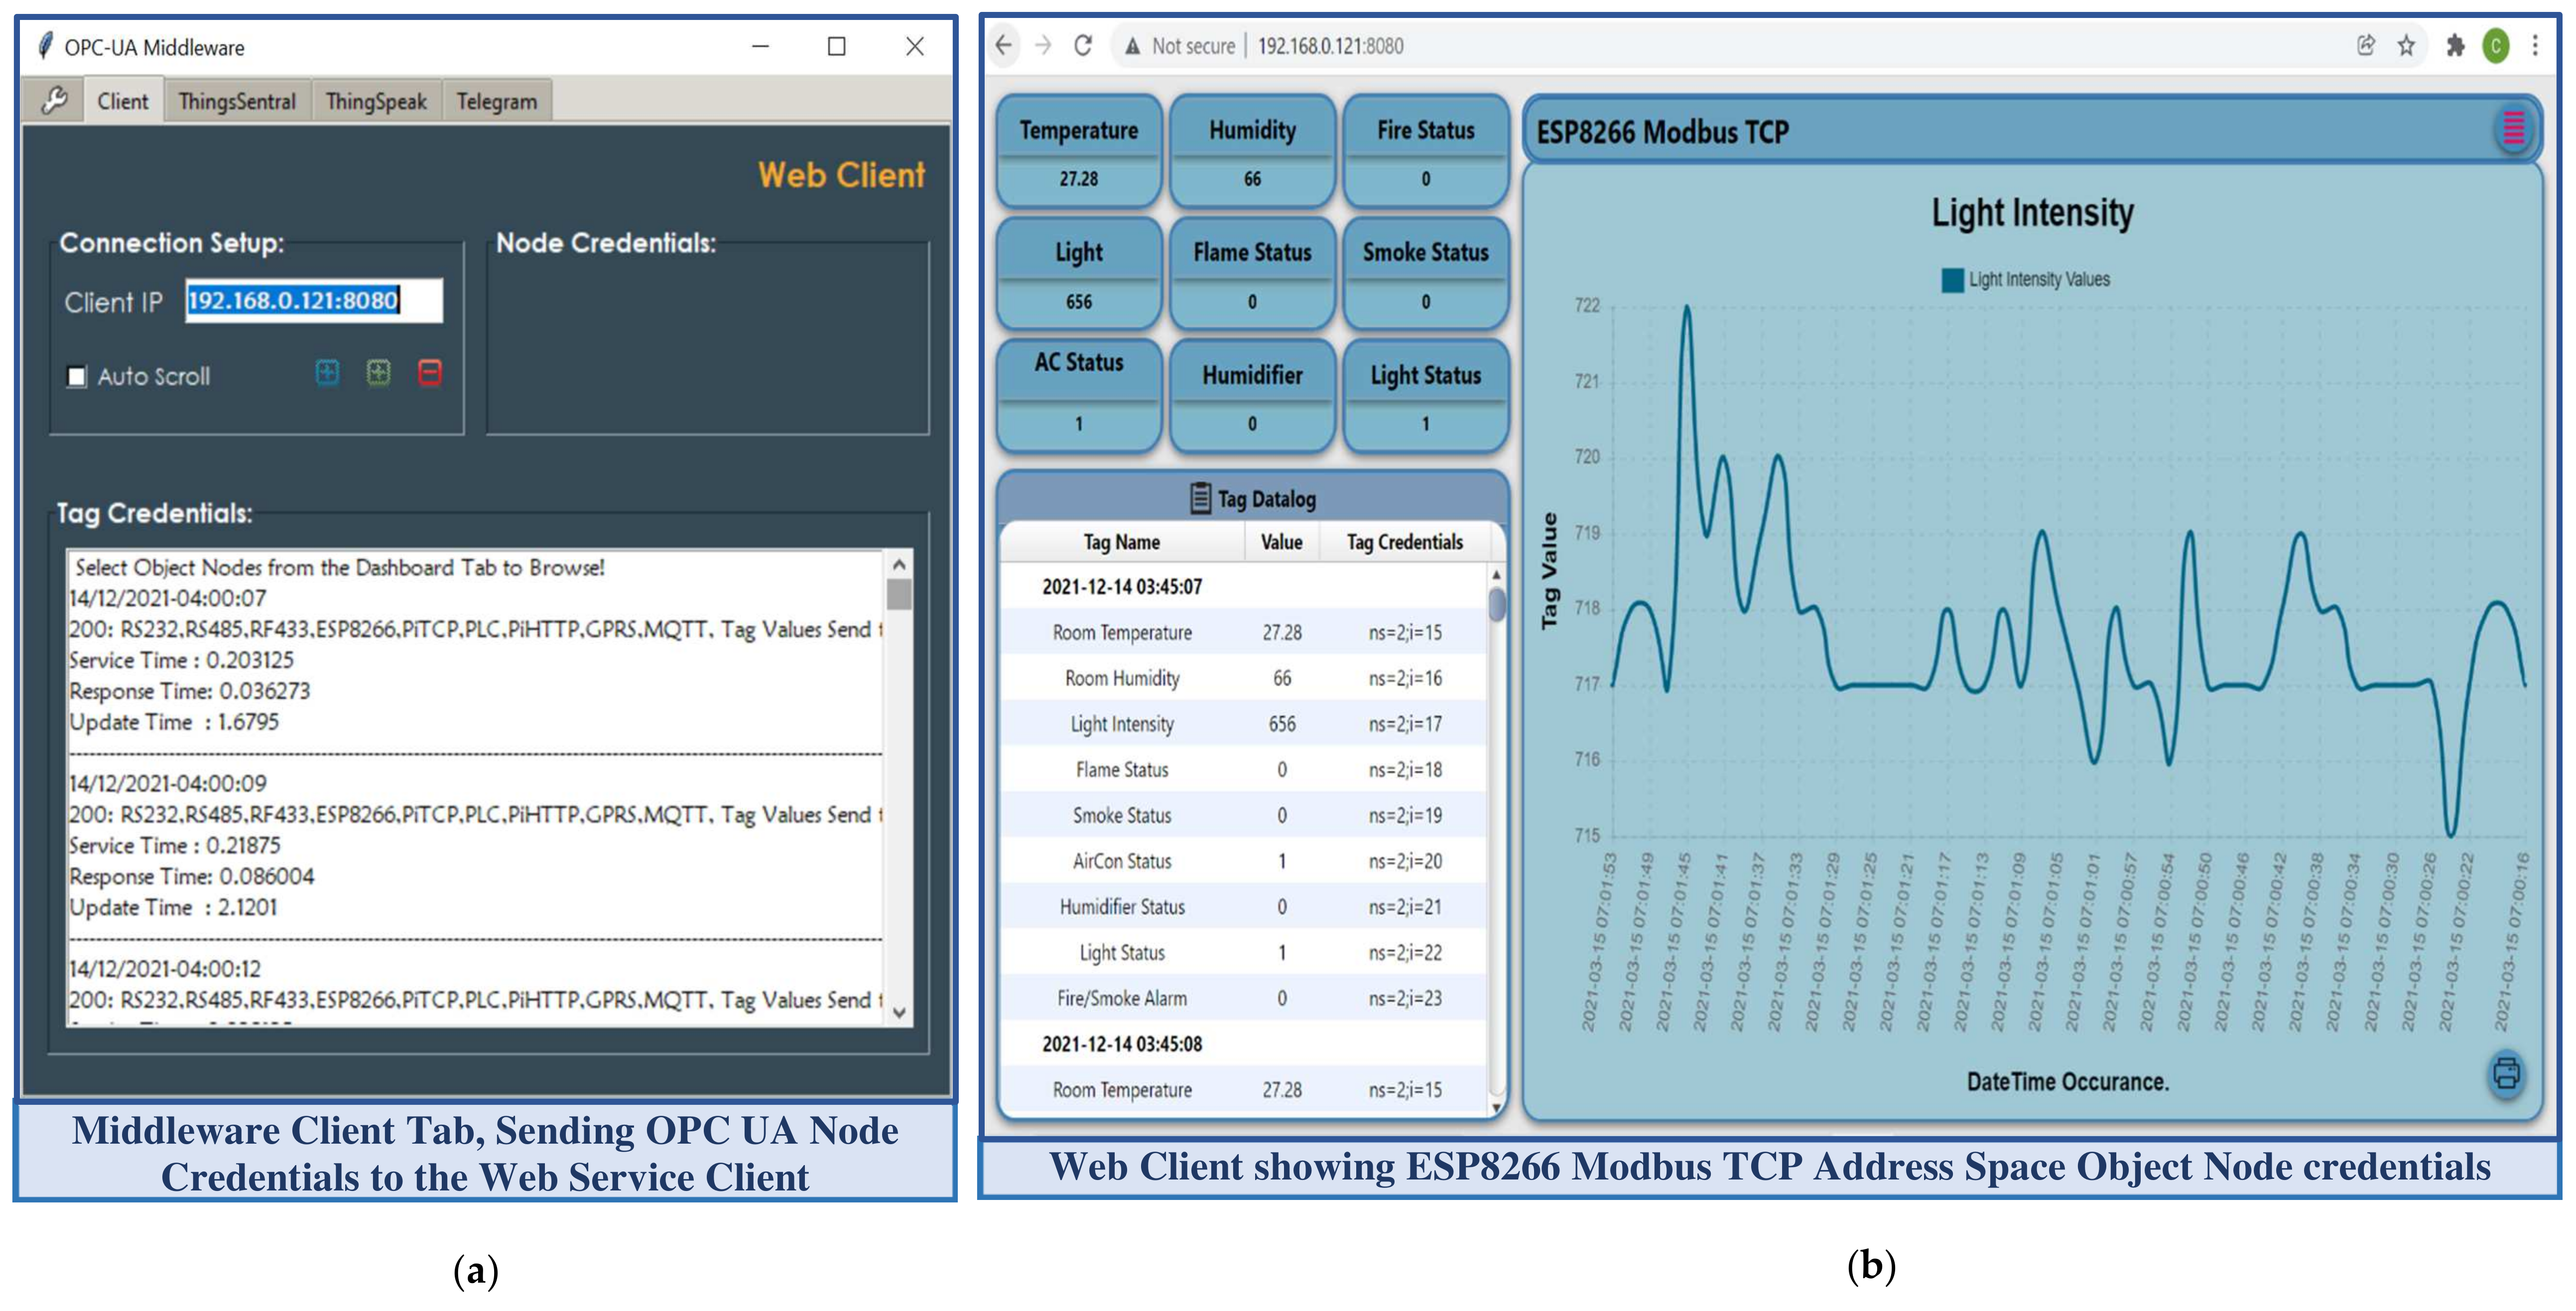Image resolution: width=2576 pixels, height=1311 pixels.
Task: Click the pink hamburger menu on ESP8266 header
Action: [x=2513, y=128]
